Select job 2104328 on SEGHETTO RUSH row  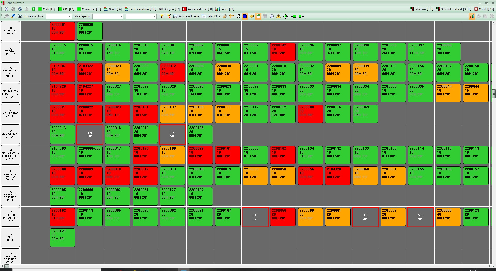coord(338,176)
